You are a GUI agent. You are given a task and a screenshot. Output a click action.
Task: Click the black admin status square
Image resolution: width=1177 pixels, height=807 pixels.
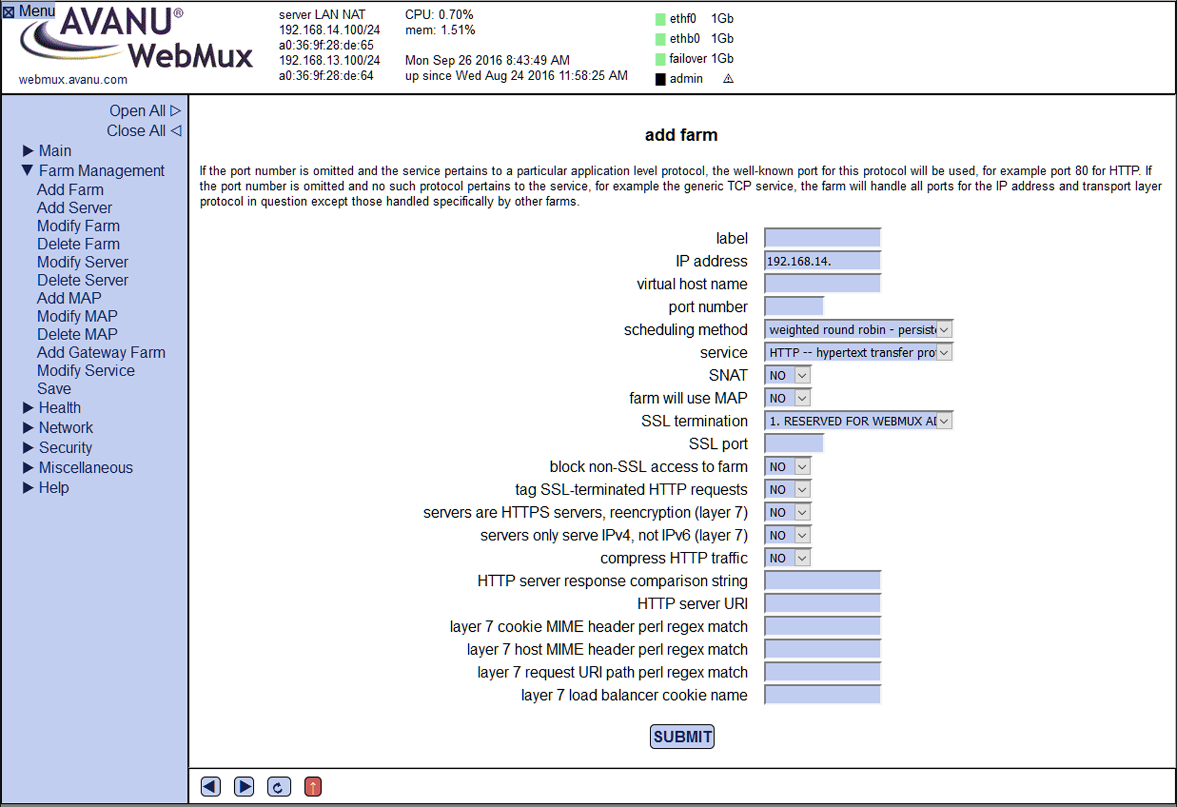[661, 79]
